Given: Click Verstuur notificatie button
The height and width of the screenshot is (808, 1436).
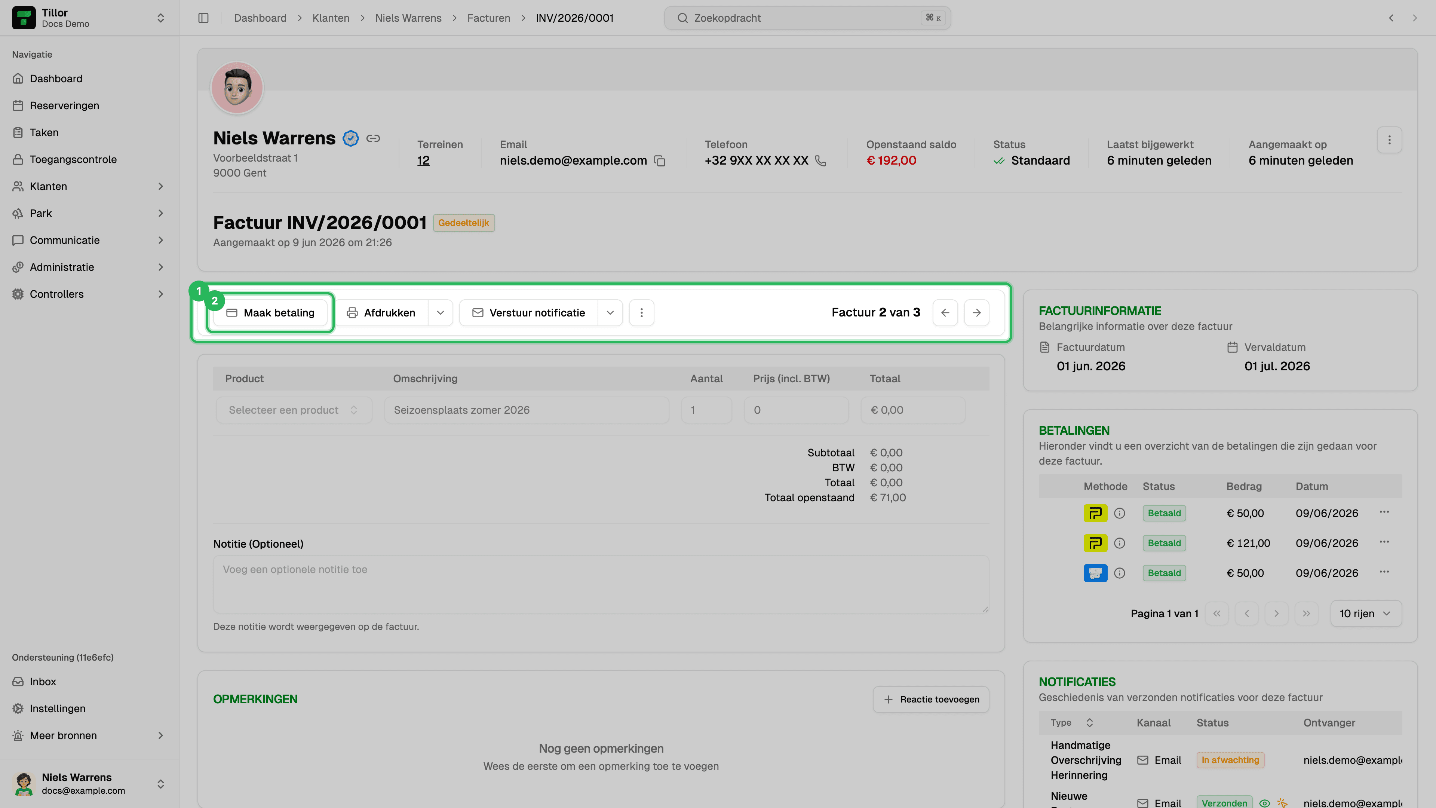Looking at the screenshot, I should click(x=529, y=313).
